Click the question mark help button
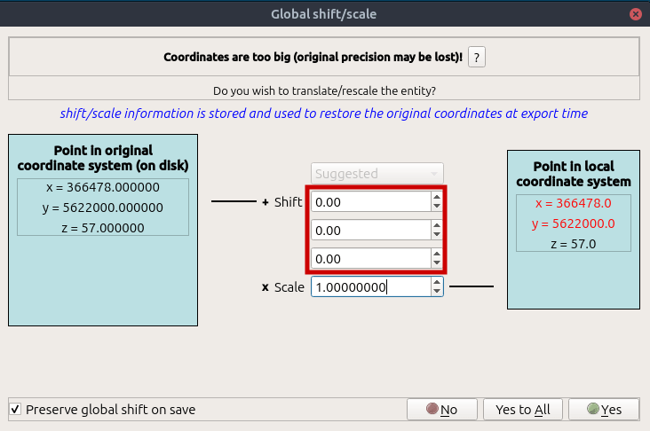The width and height of the screenshot is (650, 431). [x=477, y=57]
